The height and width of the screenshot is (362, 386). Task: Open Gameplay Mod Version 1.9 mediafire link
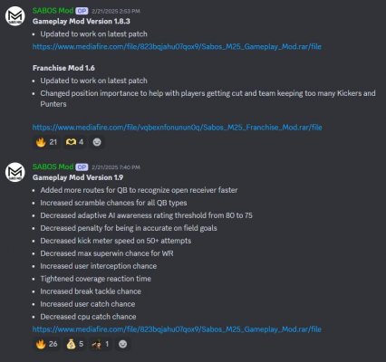point(177,329)
